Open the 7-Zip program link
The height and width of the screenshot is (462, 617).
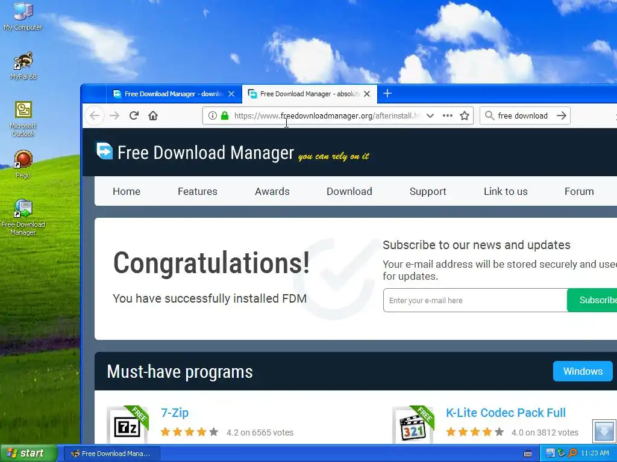coord(175,413)
